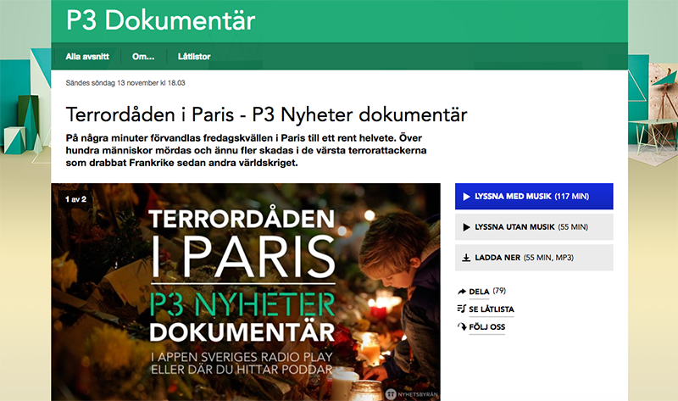Play the episode with music (117 min)
The height and width of the screenshot is (401, 678).
tap(534, 197)
